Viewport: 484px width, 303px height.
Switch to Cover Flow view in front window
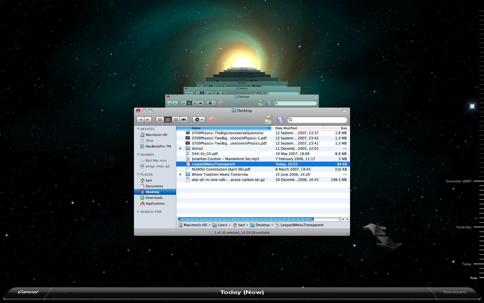[x=184, y=119]
